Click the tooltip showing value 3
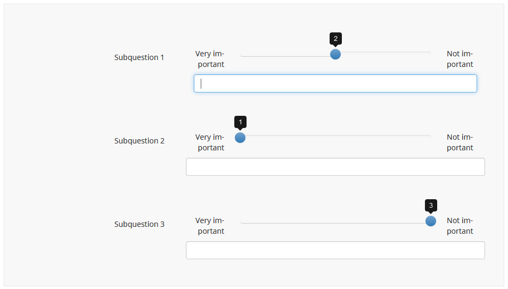This screenshot has width=508, height=289. coord(431,205)
